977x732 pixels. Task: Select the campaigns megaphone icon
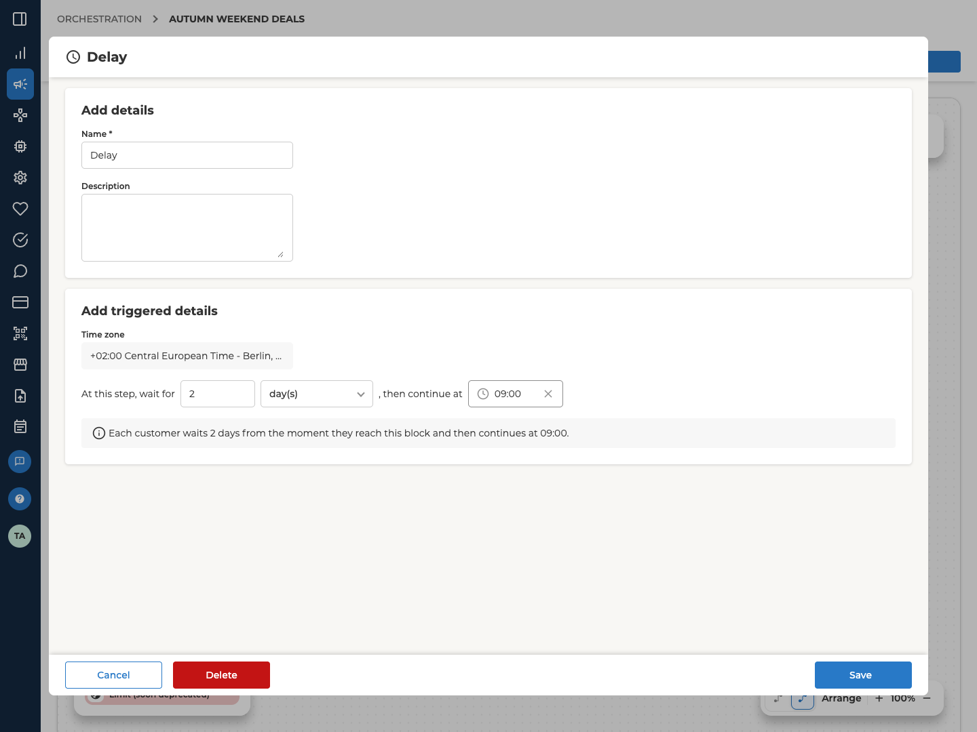point(20,84)
